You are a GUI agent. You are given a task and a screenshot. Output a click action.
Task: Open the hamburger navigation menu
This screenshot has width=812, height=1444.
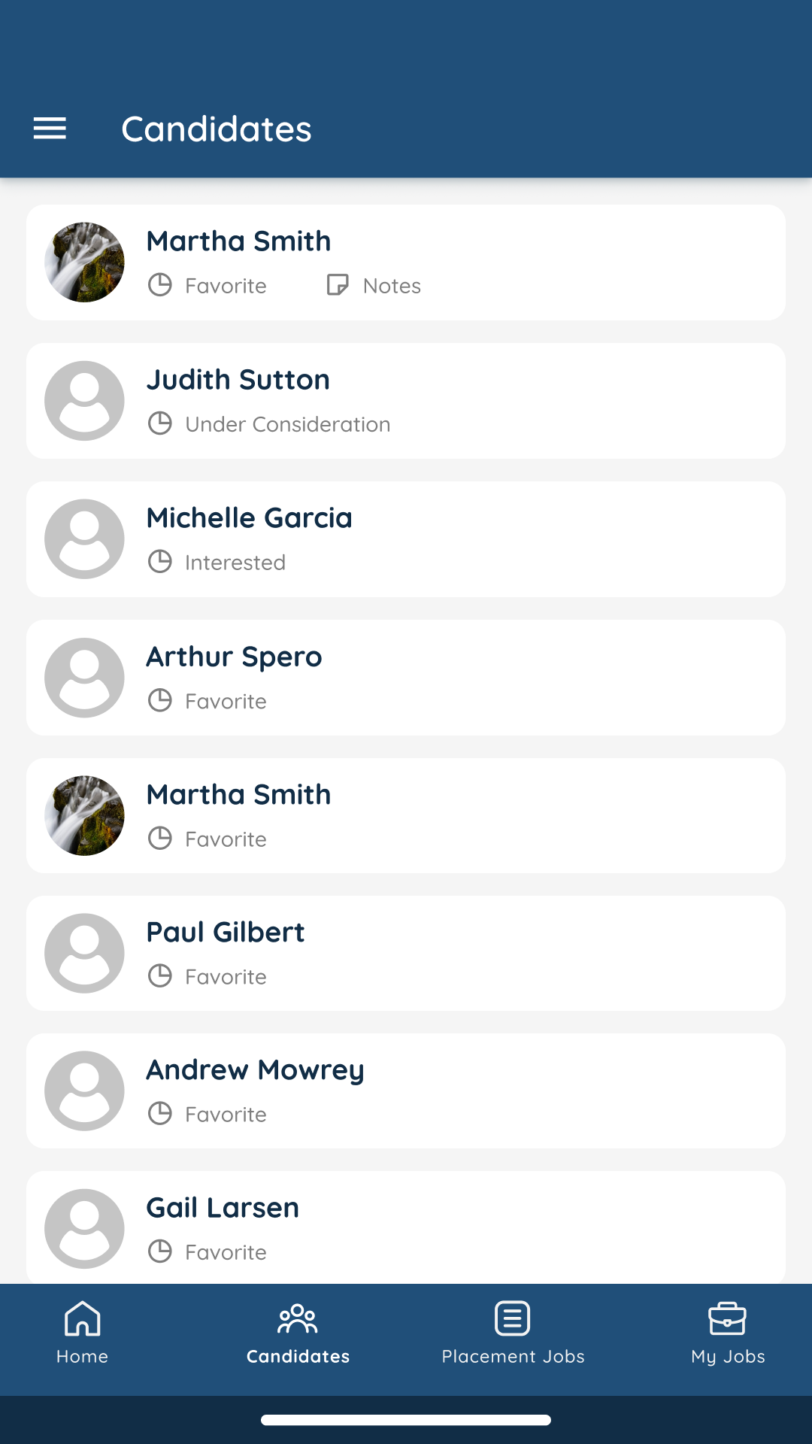tap(50, 129)
